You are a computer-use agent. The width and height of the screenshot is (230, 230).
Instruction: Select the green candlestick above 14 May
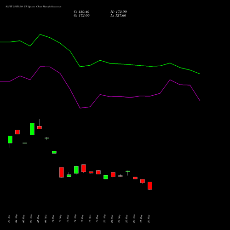76,170
